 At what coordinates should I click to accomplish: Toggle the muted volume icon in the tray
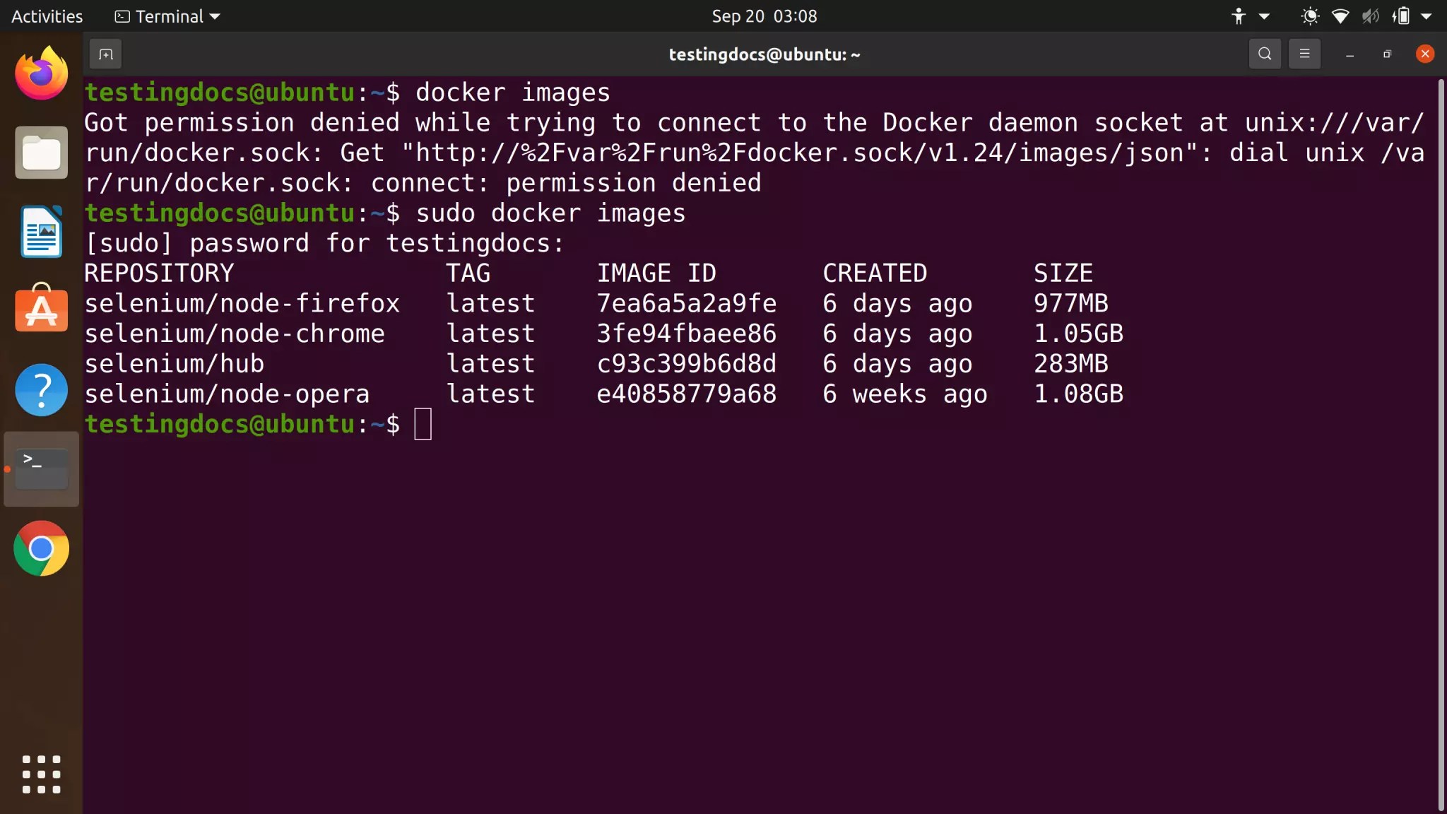[x=1369, y=16]
